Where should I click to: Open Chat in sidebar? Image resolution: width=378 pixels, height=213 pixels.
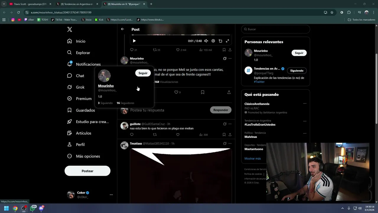coord(76,76)
